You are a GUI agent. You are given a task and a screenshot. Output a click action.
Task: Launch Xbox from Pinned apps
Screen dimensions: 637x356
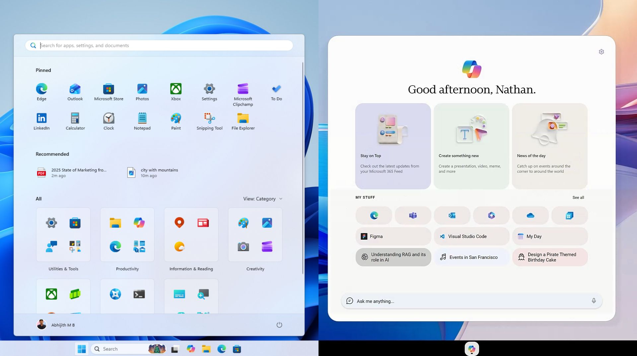(176, 92)
